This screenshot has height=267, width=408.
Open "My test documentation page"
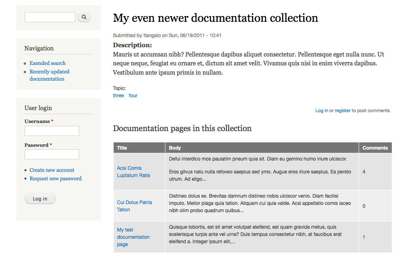[x=133, y=237]
